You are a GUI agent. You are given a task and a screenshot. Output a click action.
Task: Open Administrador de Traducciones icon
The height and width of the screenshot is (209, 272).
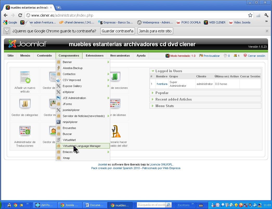25,131
